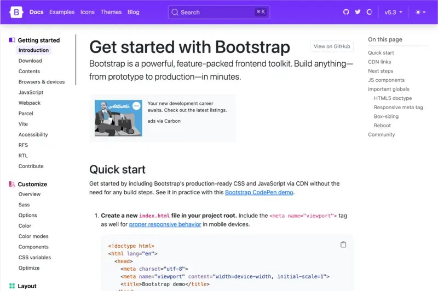
Task: Open Contribute in the sidebar
Action: click(x=31, y=166)
